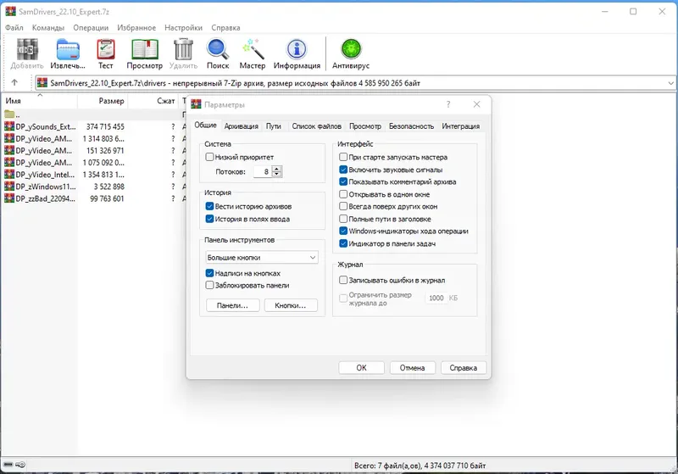Click the Справка button in dialog
Screen dimensions: 678x474
[x=464, y=368]
